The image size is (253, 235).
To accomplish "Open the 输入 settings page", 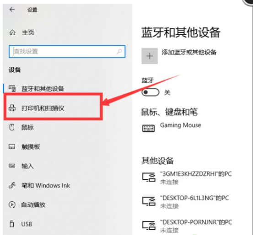I will (27, 166).
